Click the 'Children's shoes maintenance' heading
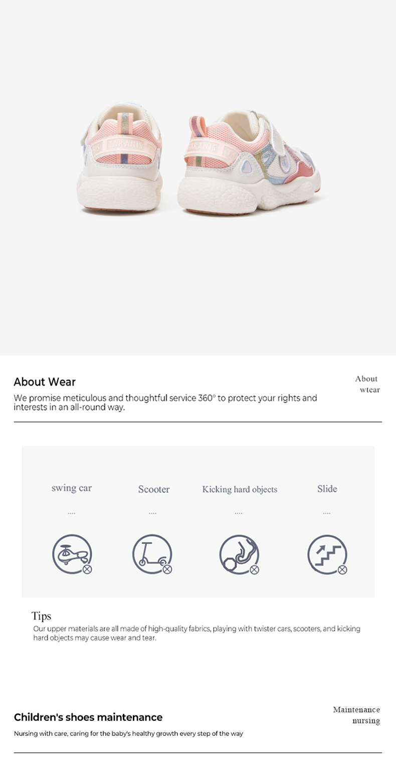The width and height of the screenshot is (396, 760). [88, 717]
